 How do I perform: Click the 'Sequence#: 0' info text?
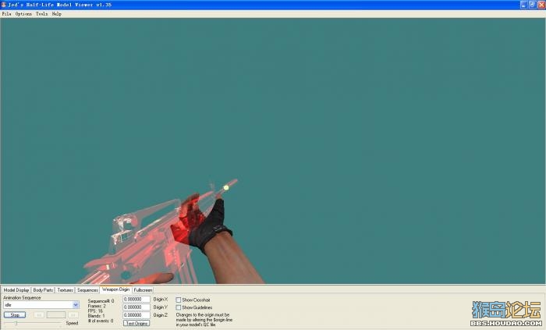(101, 301)
